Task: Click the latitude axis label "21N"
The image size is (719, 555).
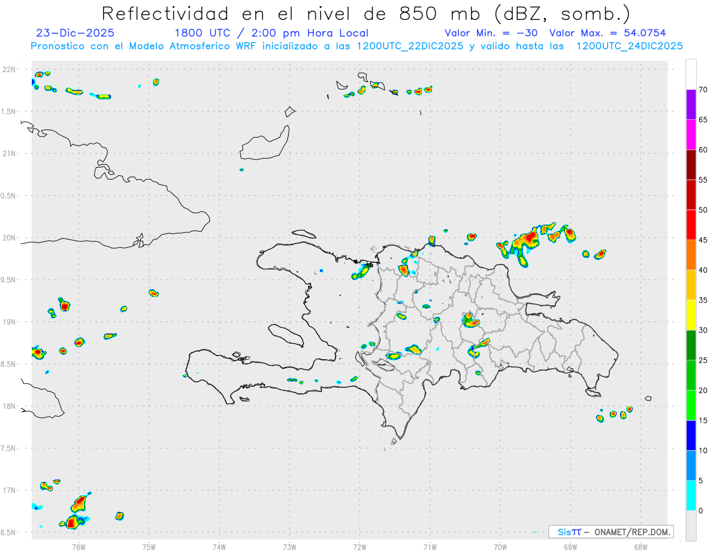Action: 10,154
